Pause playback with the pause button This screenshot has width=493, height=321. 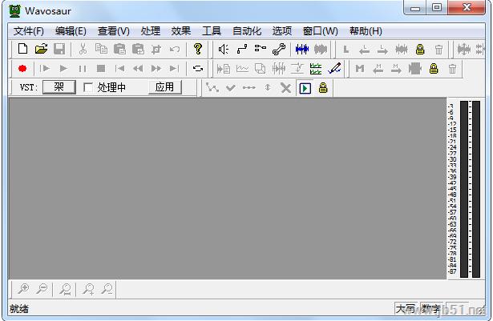pyautogui.click(x=83, y=68)
